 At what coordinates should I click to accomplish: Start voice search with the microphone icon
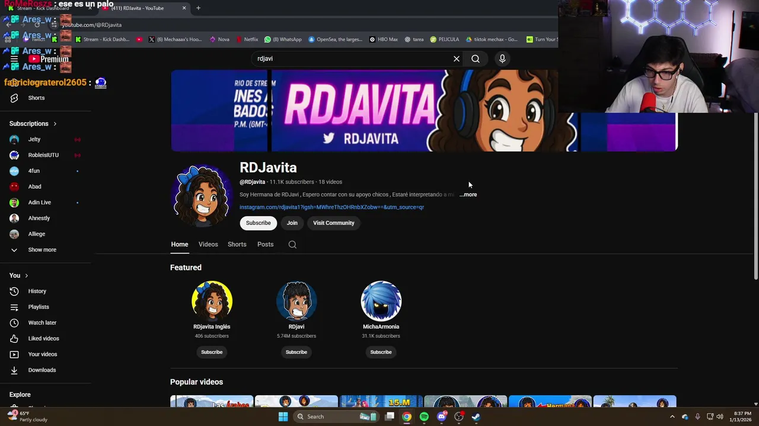point(502,59)
